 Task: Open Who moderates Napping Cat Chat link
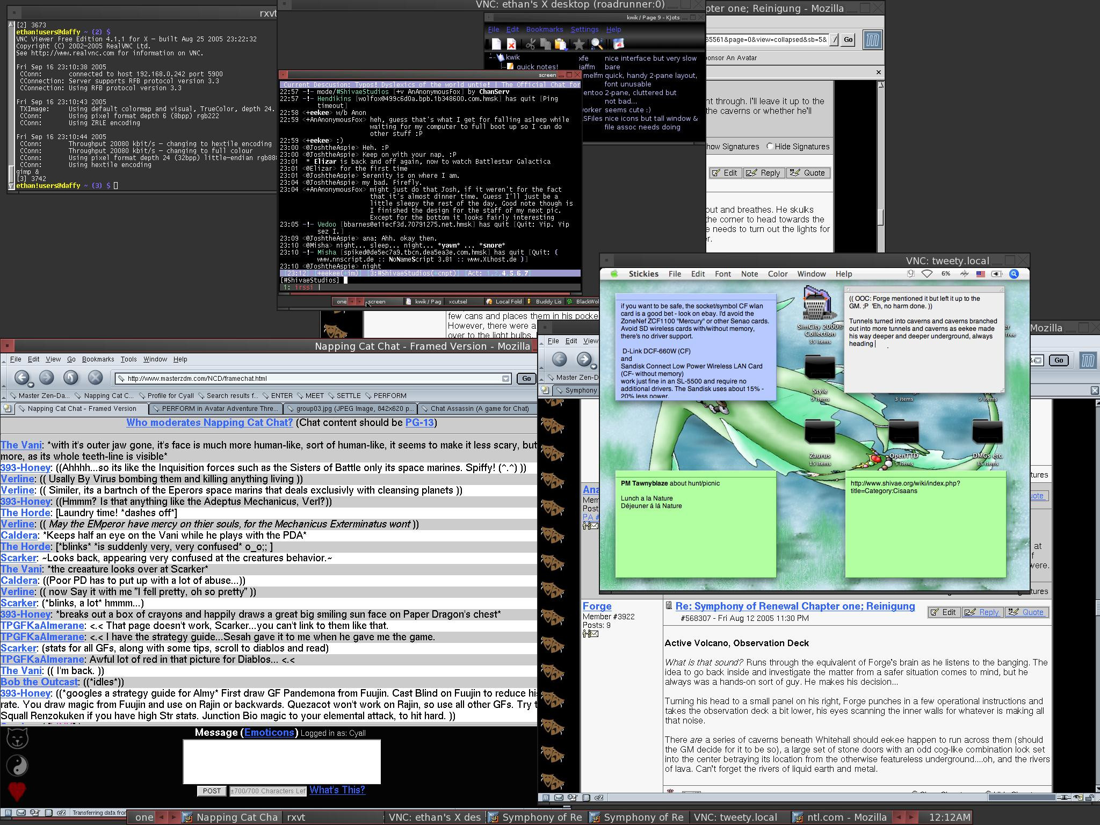pyautogui.click(x=209, y=423)
